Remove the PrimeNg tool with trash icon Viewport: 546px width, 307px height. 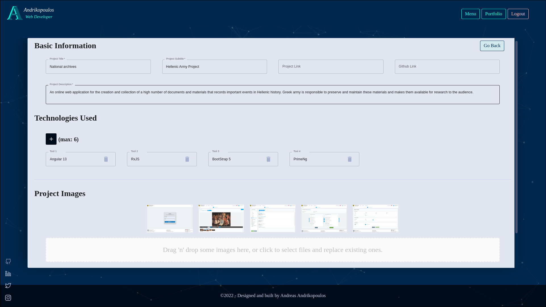350,159
